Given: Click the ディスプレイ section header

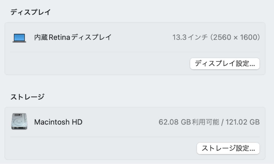Looking at the screenshot, I should [30, 11].
